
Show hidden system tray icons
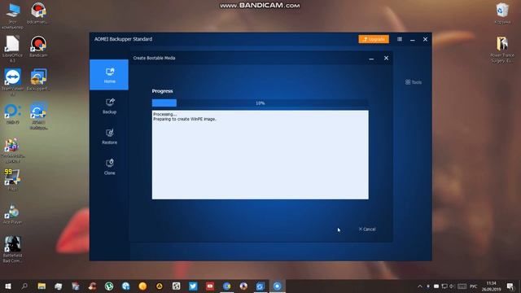(420, 286)
